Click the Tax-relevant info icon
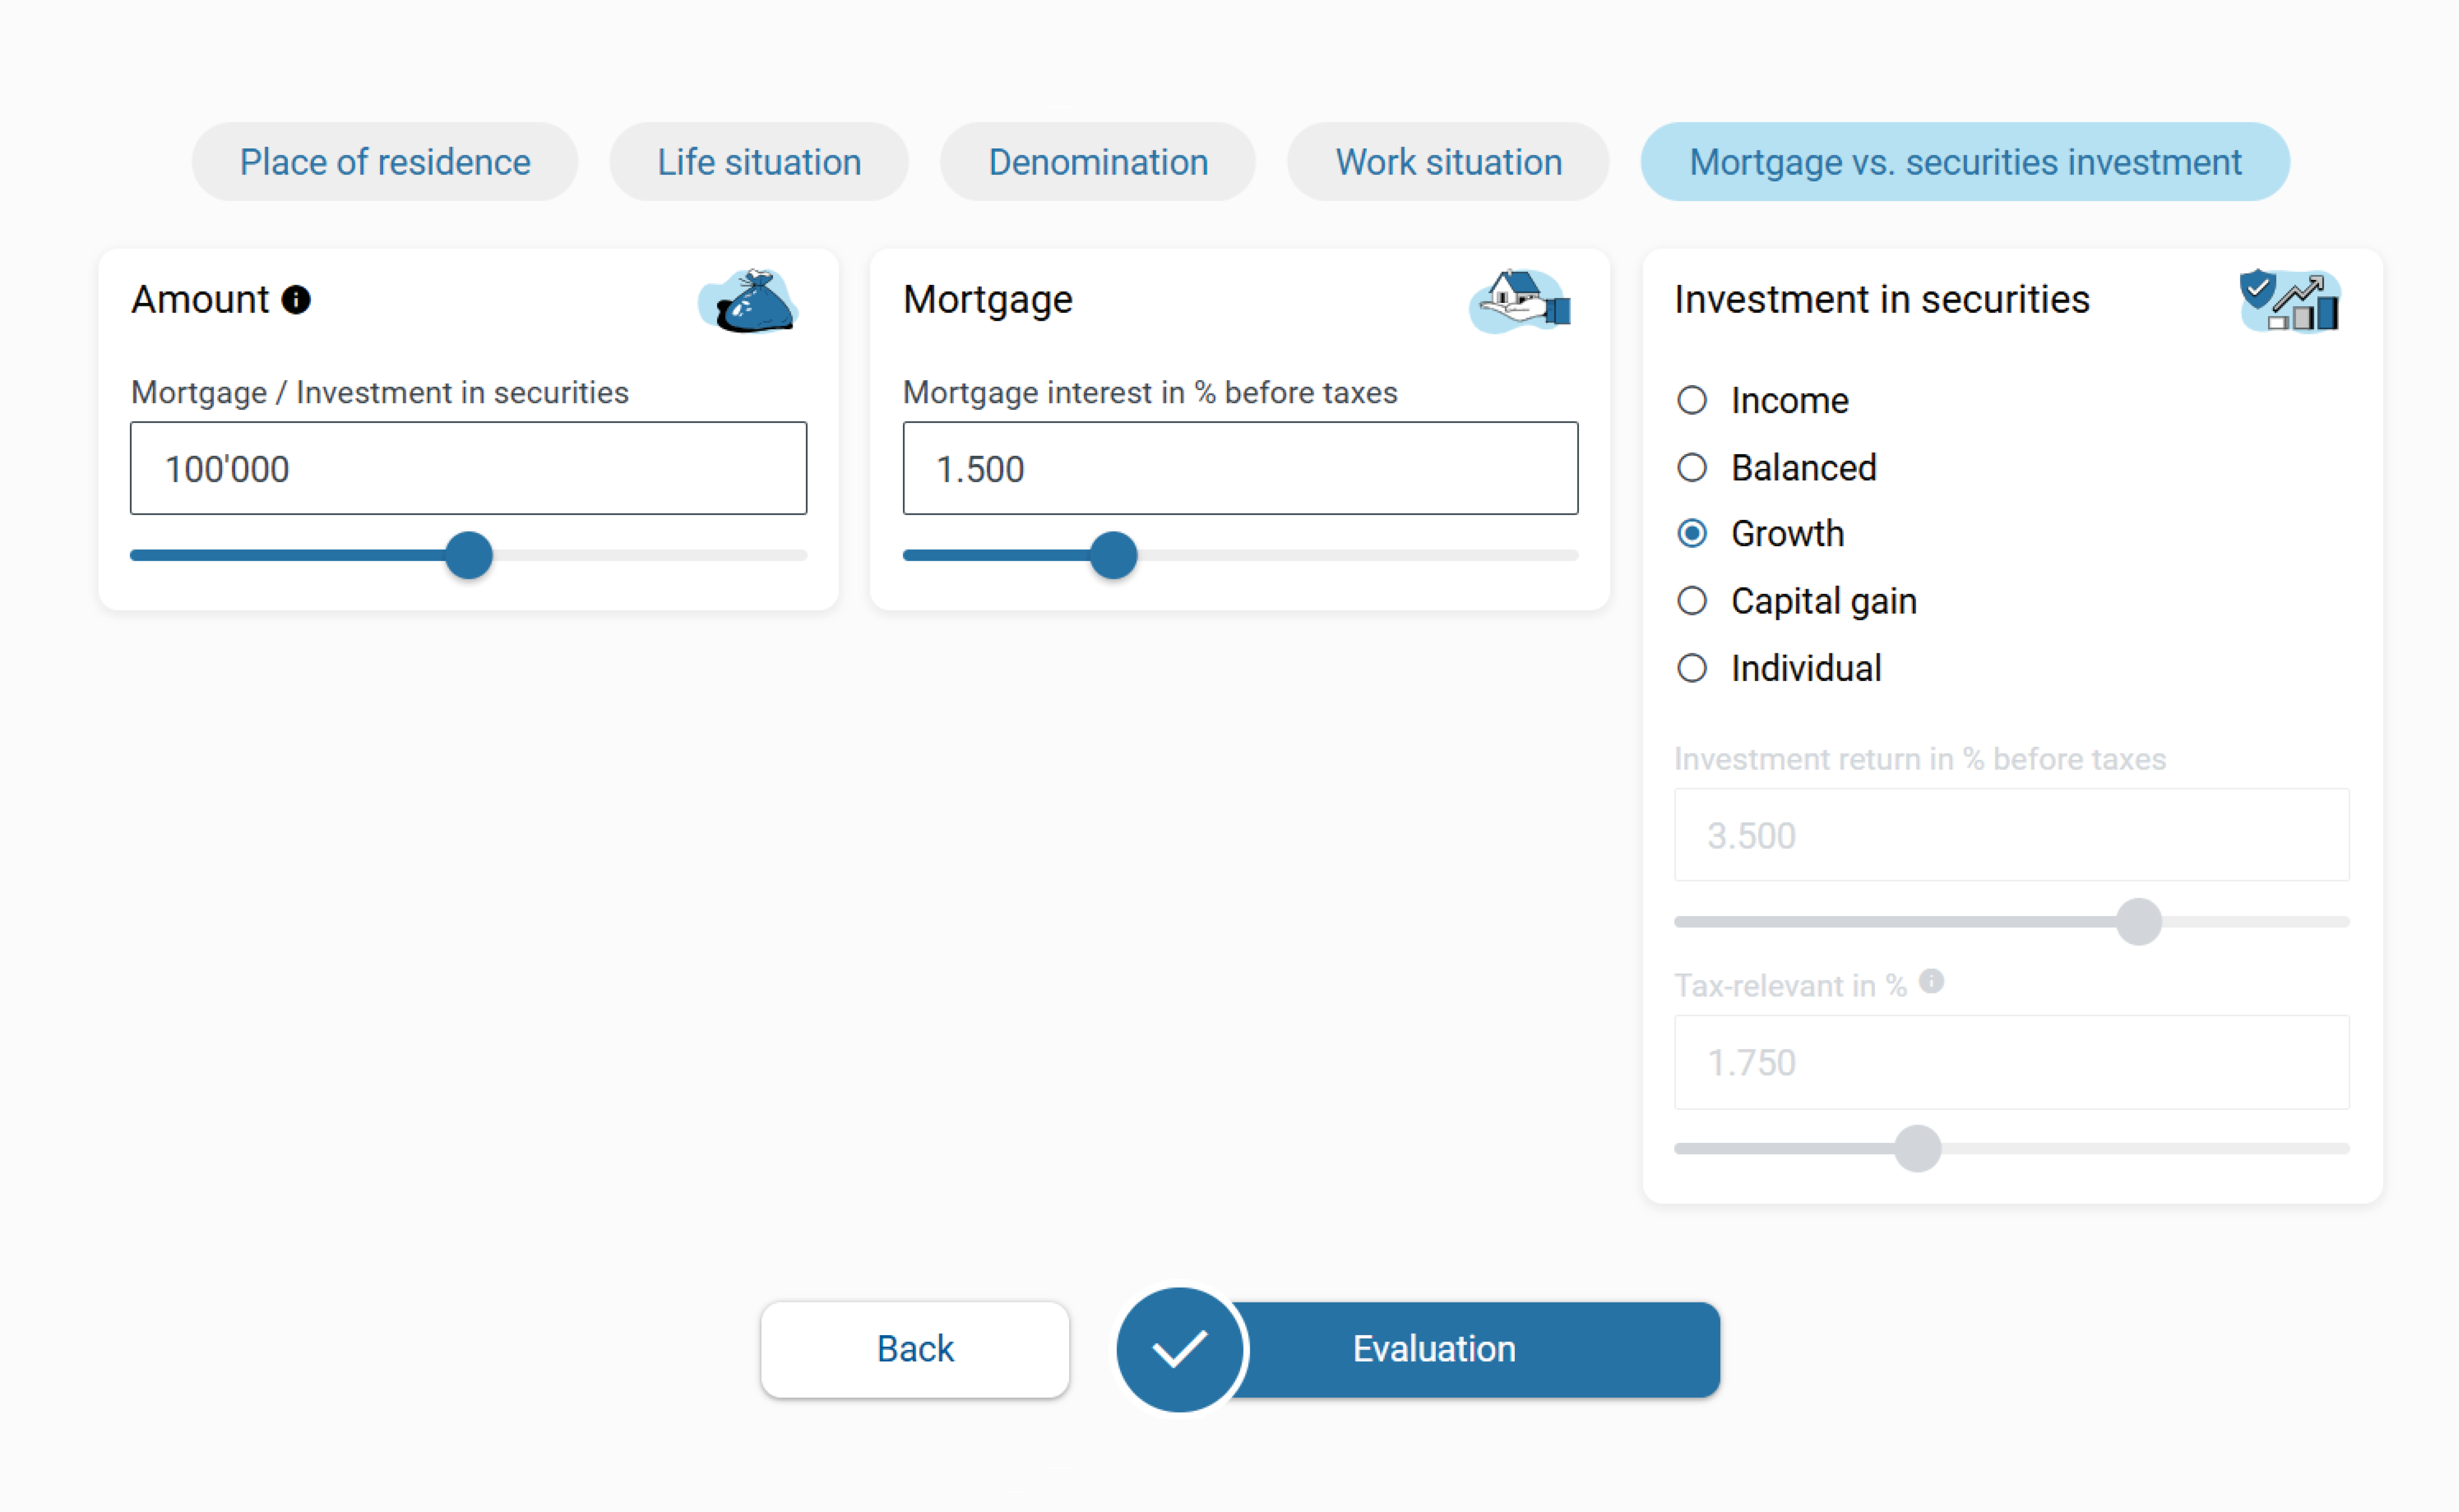Screen dimensions: 2459x1512 (x=1932, y=981)
